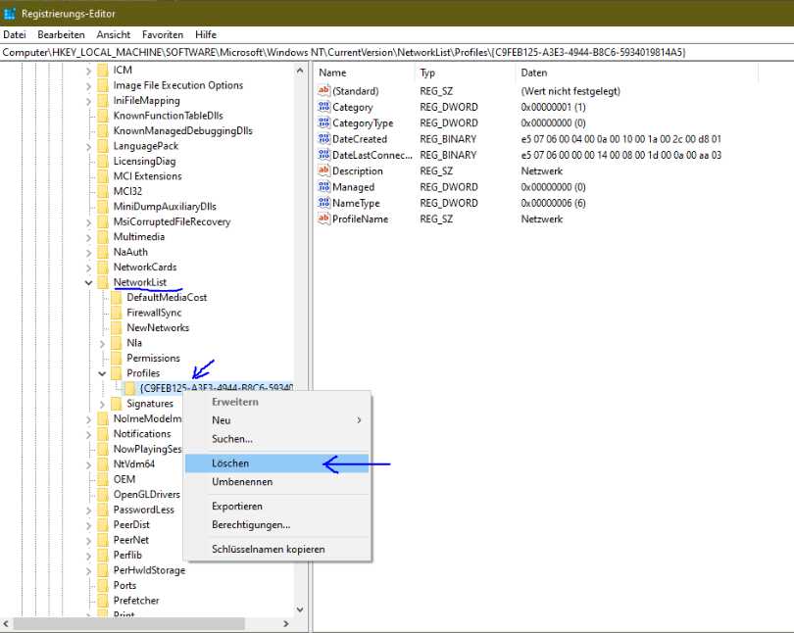The height and width of the screenshot is (633, 794).
Task: Click the Ports folder icon
Action: [103, 585]
